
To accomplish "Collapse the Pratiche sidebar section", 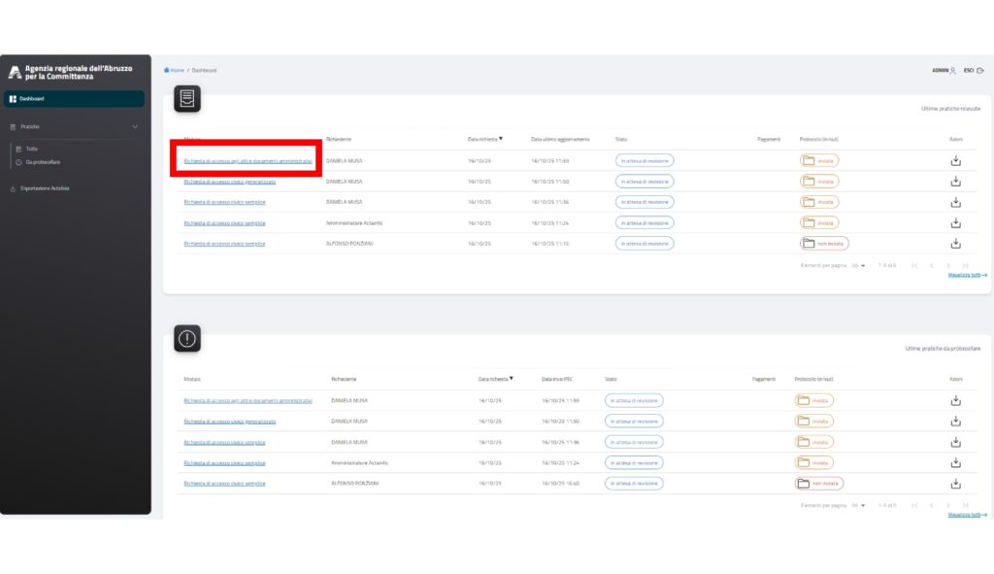I will 135,126.
